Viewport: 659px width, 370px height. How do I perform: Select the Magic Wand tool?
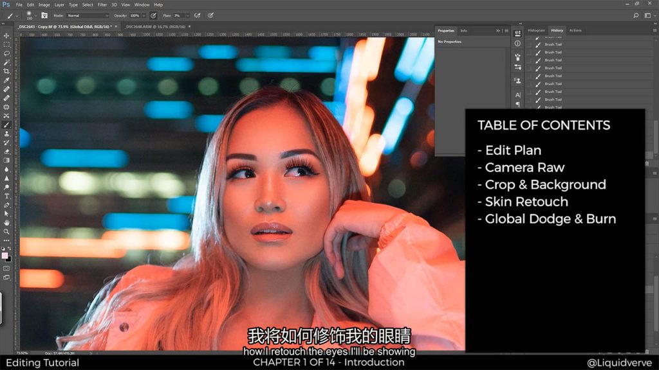point(6,62)
